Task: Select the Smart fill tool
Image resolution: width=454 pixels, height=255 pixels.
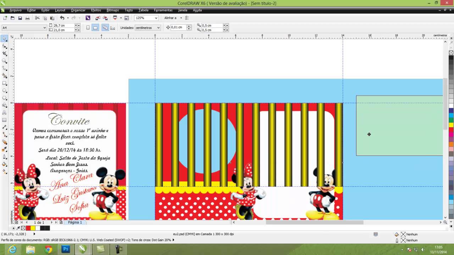Action: [5, 76]
